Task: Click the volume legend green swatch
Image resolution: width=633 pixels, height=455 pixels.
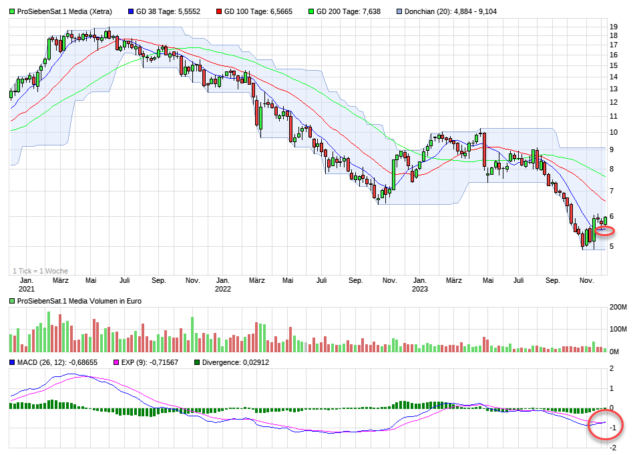Action: (12, 301)
